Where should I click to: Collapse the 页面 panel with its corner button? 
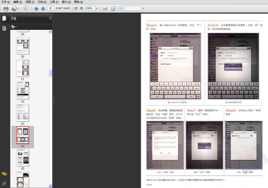point(50,18)
